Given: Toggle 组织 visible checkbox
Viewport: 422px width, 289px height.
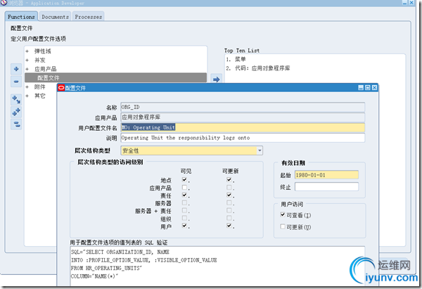Looking at the screenshot, I should (184, 218).
